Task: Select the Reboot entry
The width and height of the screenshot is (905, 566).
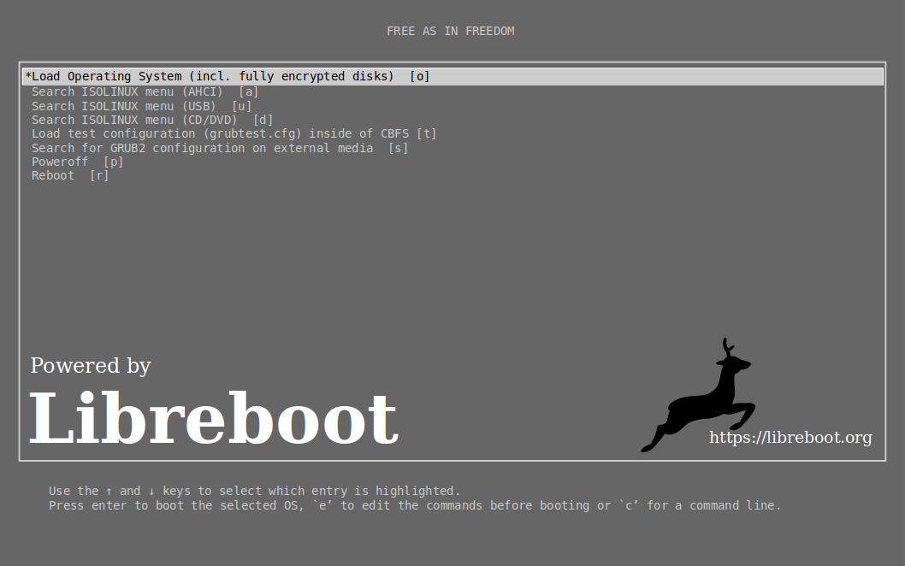Action: (x=70, y=176)
